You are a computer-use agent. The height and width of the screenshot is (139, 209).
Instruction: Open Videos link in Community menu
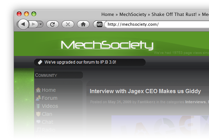click(x=50, y=106)
